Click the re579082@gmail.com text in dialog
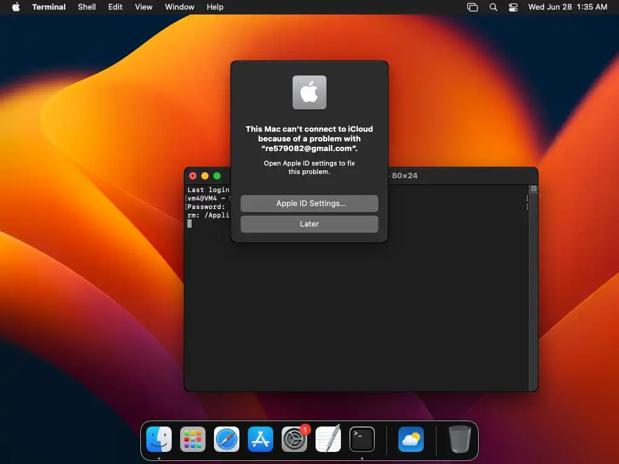Image resolution: width=619 pixels, height=464 pixels. tap(309, 149)
